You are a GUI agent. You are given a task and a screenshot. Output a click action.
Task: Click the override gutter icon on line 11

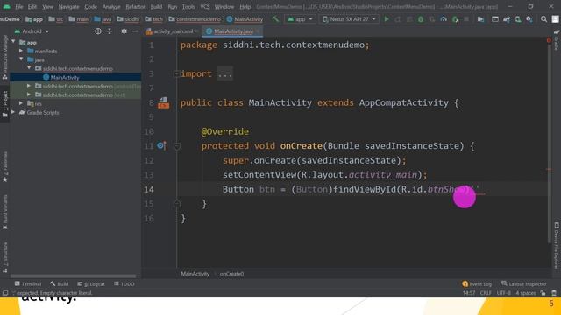[161, 145]
